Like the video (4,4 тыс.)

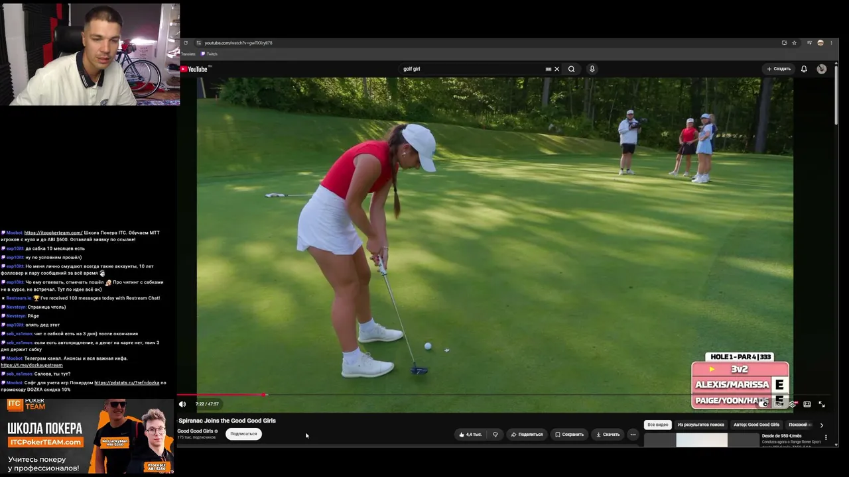[x=470, y=435]
